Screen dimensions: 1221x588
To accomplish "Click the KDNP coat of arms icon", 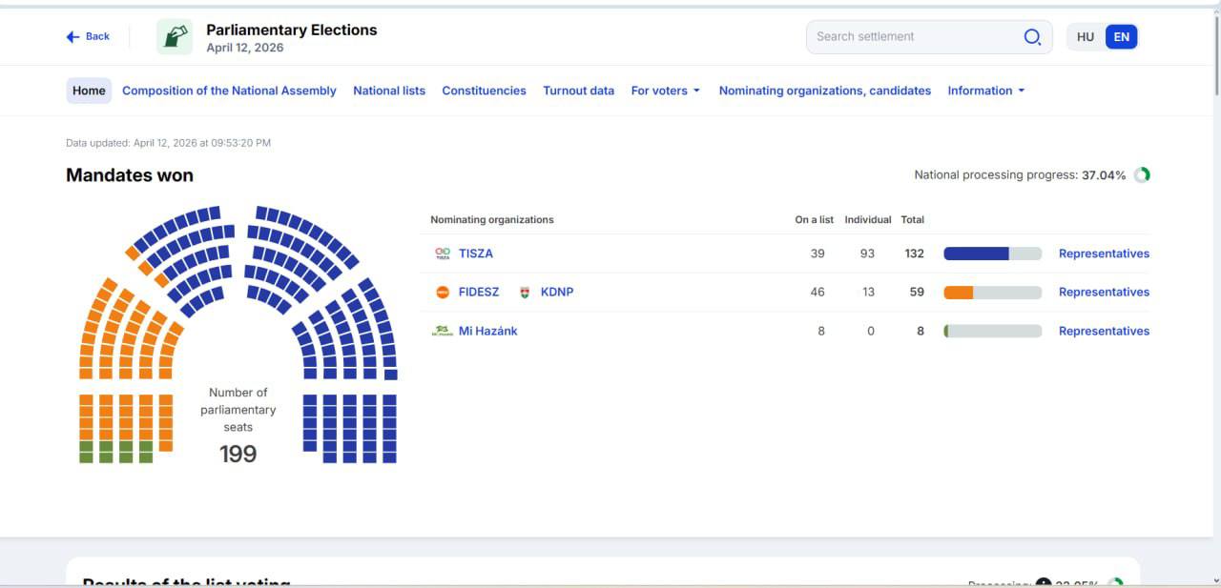I will tap(525, 293).
